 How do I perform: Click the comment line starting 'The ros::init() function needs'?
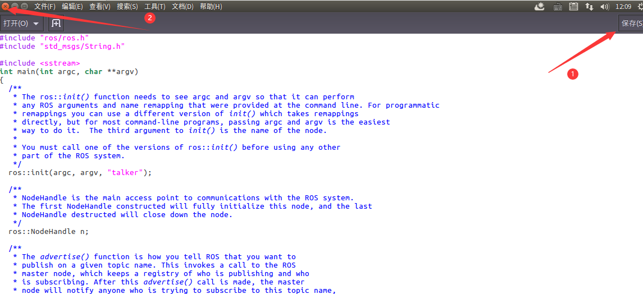coord(183,97)
